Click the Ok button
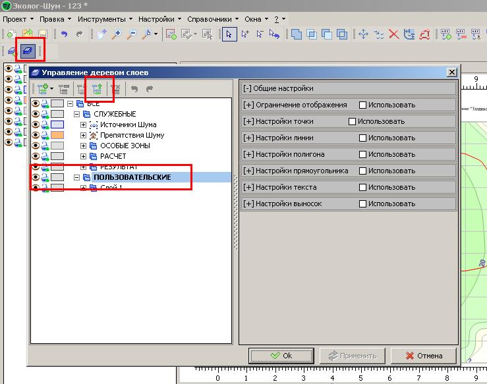 [x=281, y=356]
